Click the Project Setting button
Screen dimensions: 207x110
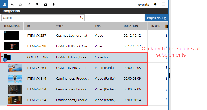[156, 18]
